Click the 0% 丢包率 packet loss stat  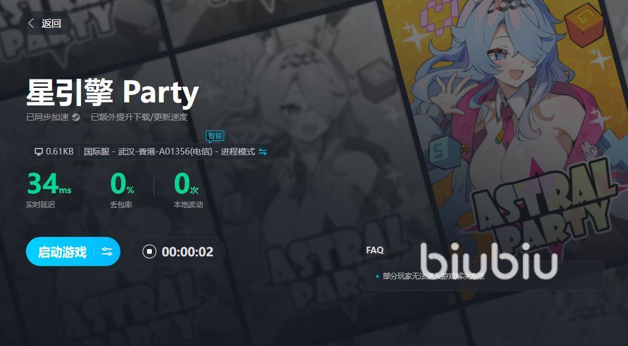pyautogui.click(x=122, y=190)
